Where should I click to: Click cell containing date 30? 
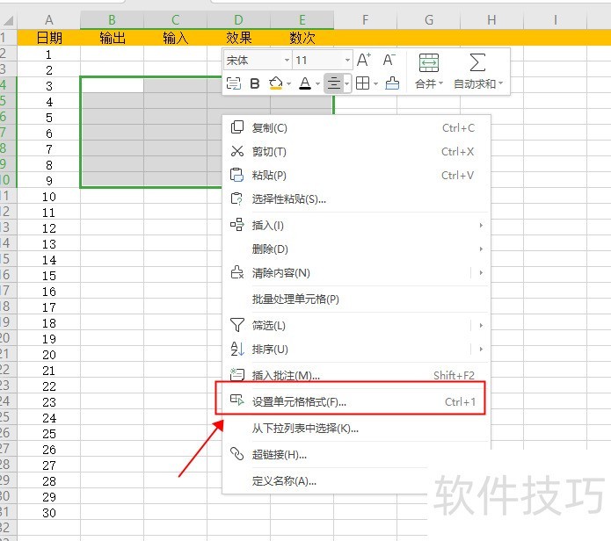48,513
